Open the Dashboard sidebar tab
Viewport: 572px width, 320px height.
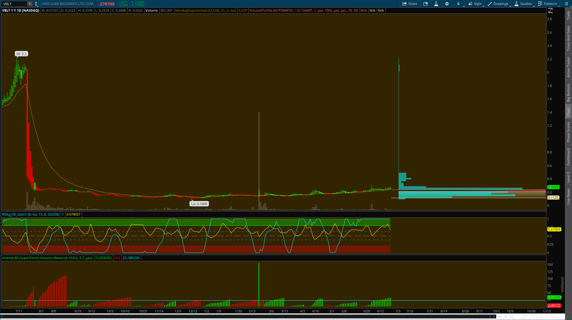click(568, 157)
